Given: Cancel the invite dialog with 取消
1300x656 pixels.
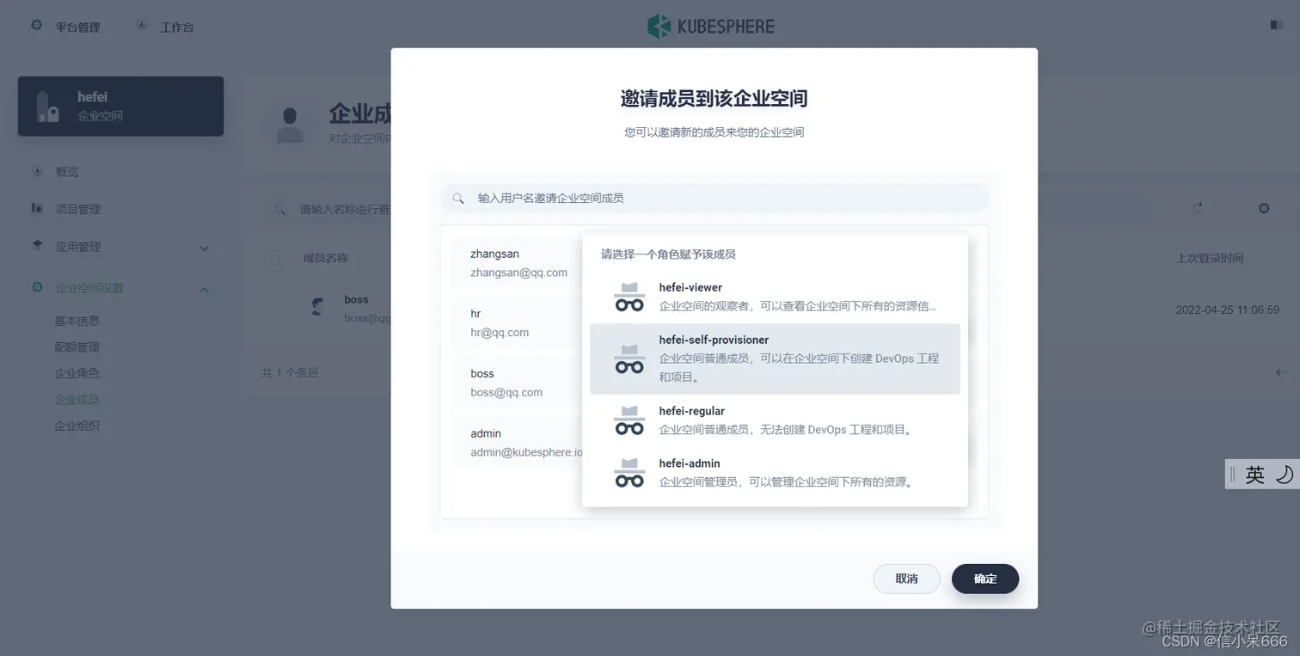Looking at the screenshot, I should (905, 579).
